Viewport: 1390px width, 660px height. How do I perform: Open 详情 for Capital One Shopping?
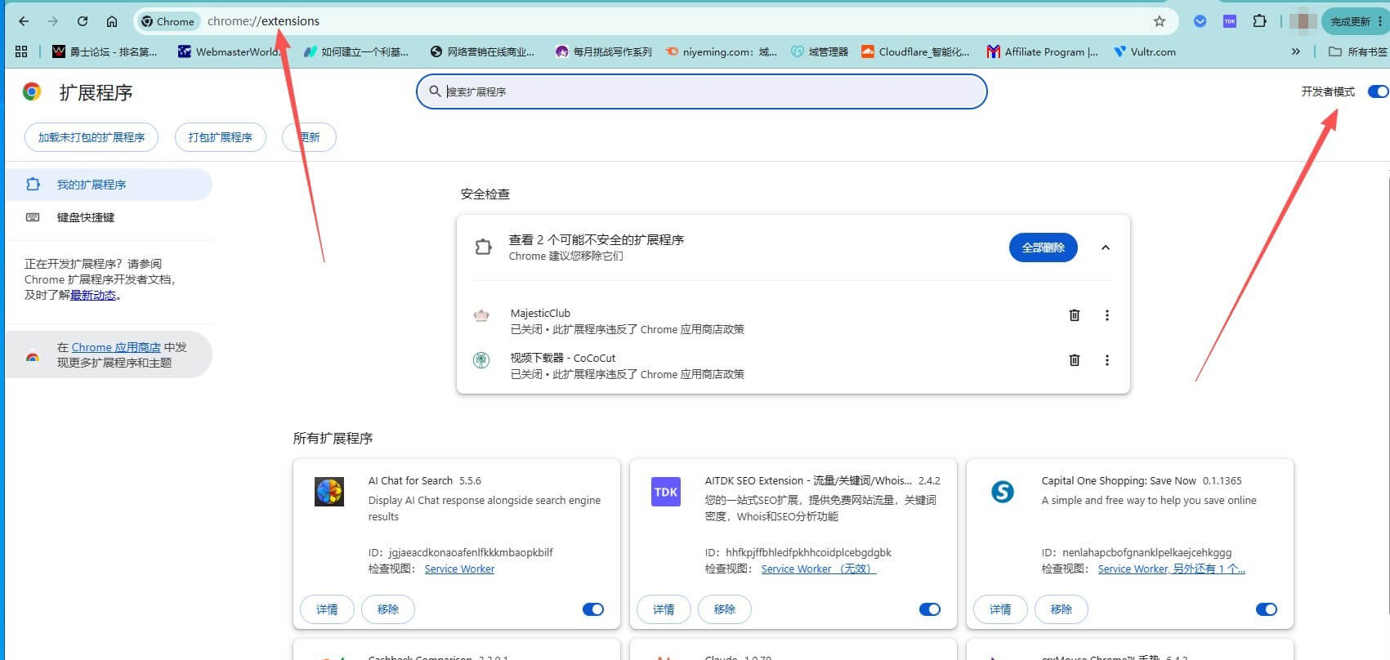coord(1000,609)
